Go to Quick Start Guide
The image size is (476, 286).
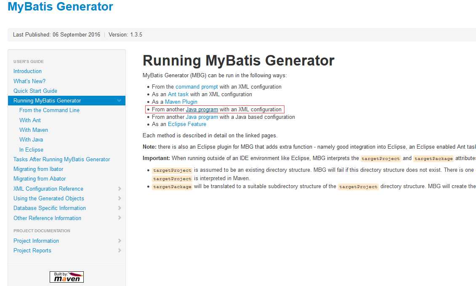35,91
